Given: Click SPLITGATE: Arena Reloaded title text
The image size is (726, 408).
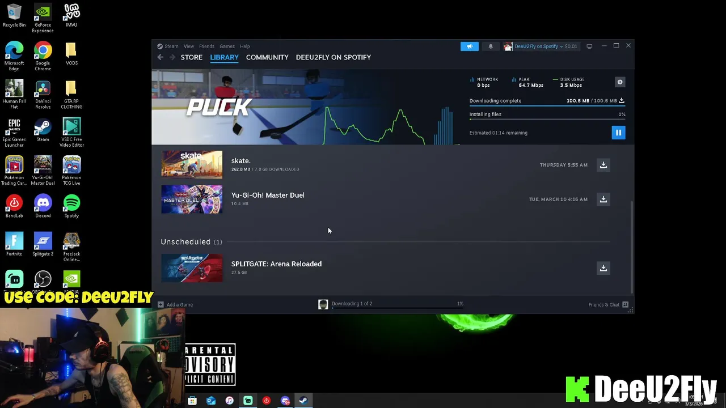Looking at the screenshot, I should (x=276, y=263).
